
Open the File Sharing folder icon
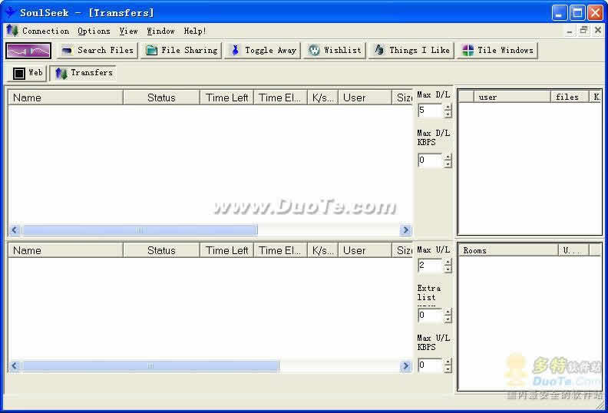(x=151, y=51)
